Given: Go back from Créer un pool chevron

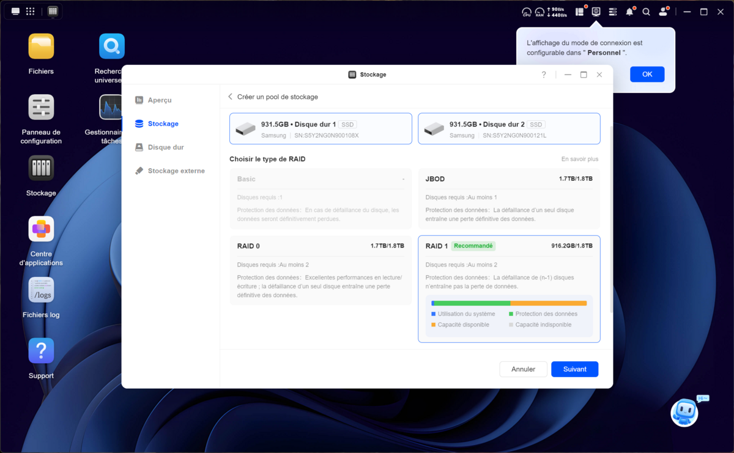Looking at the screenshot, I should tap(231, 97).
